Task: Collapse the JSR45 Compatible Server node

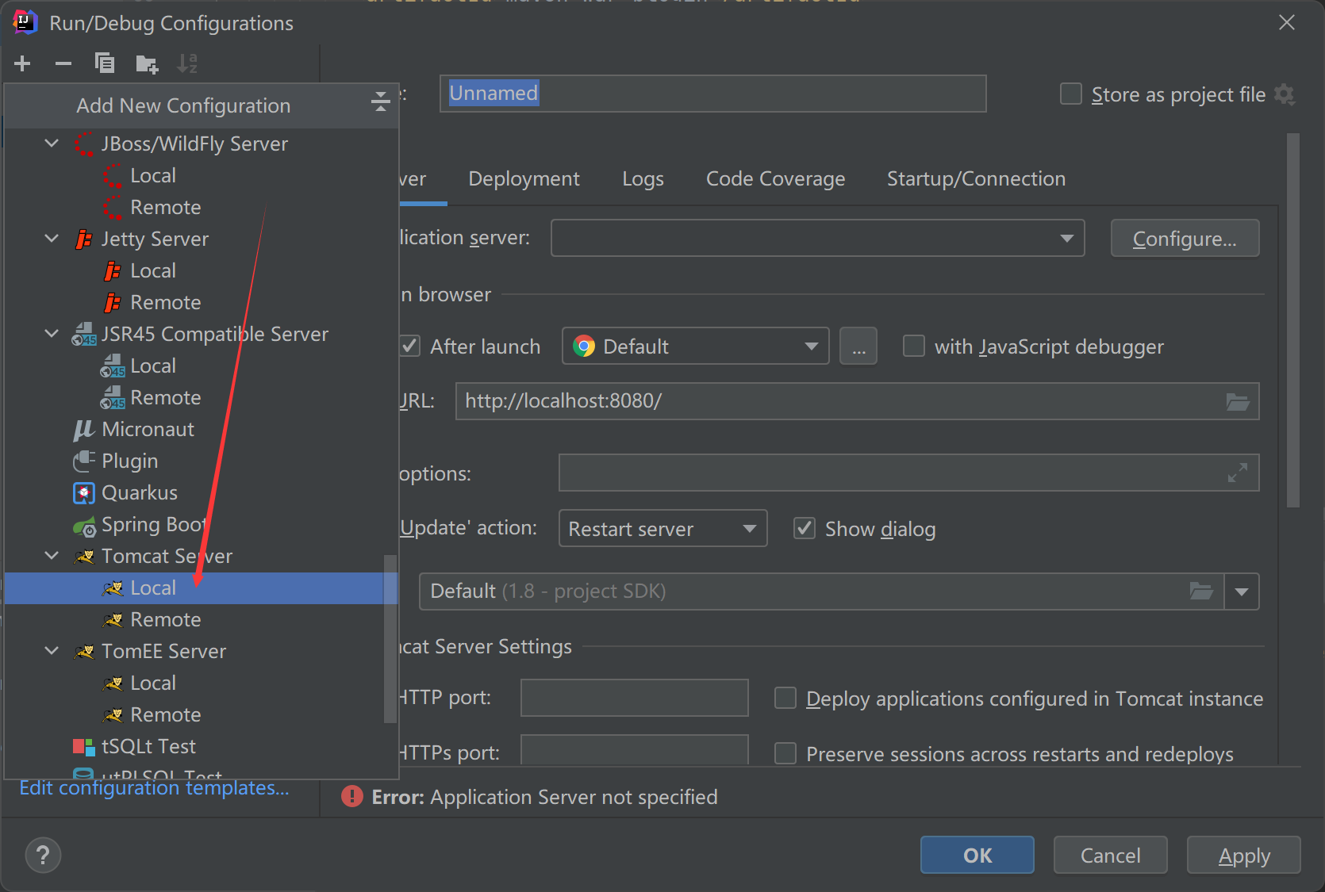Action: (x=52, y=334)
